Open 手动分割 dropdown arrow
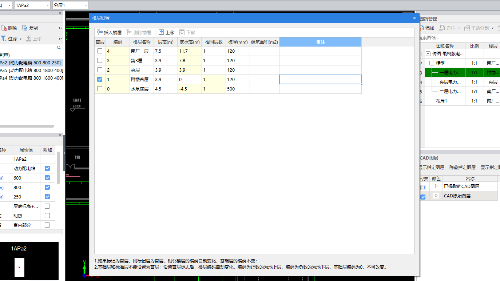 [x=493, y=28]
